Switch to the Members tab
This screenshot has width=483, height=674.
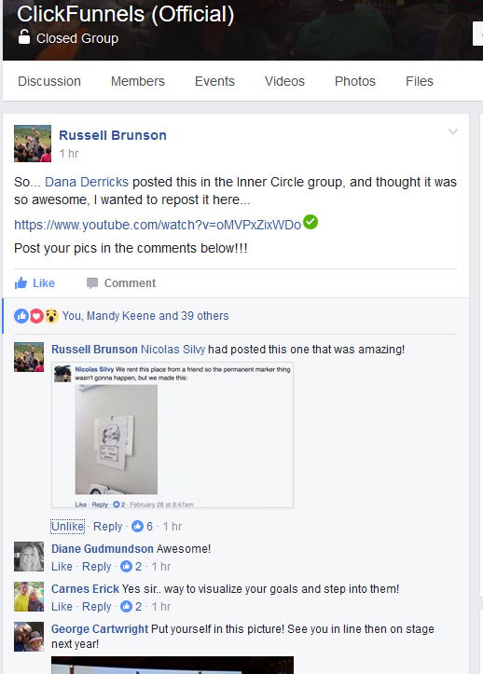[138, 81]
